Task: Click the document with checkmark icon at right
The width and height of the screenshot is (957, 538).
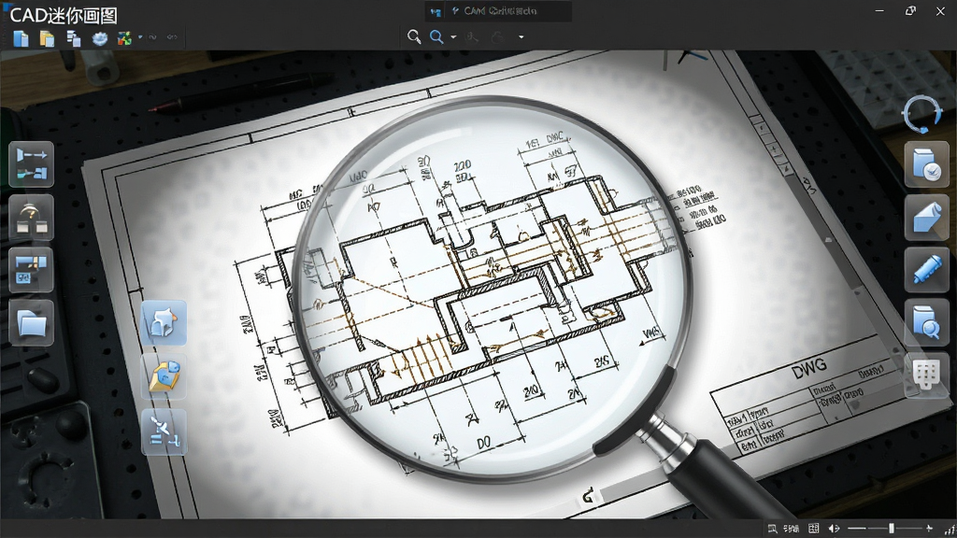Action: tap(926, 164)
